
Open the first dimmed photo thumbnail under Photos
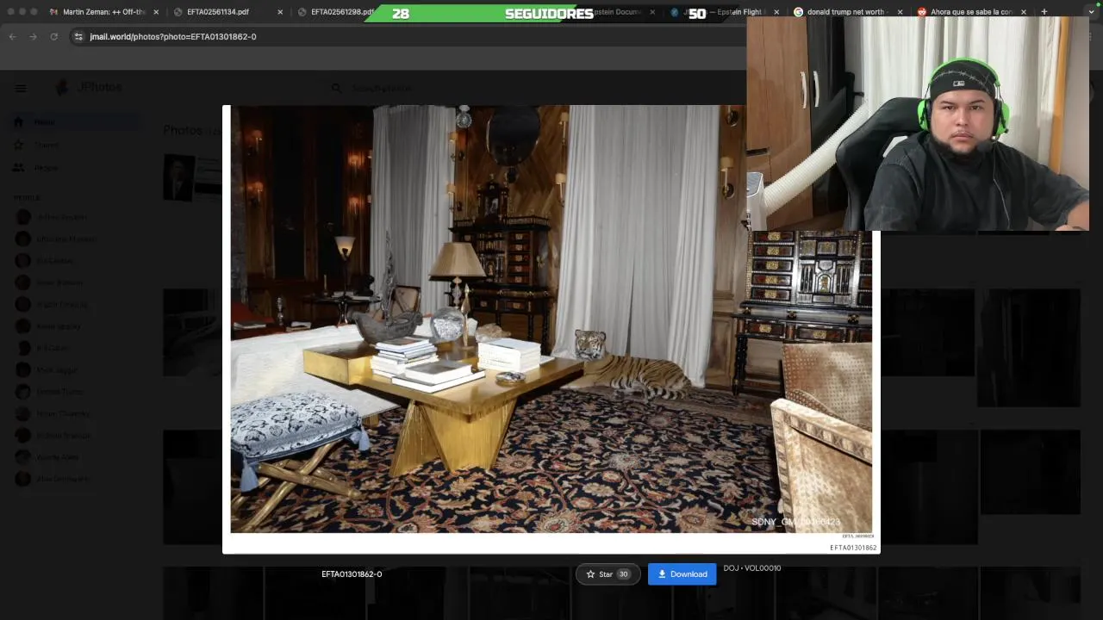[x=179, y=177]
